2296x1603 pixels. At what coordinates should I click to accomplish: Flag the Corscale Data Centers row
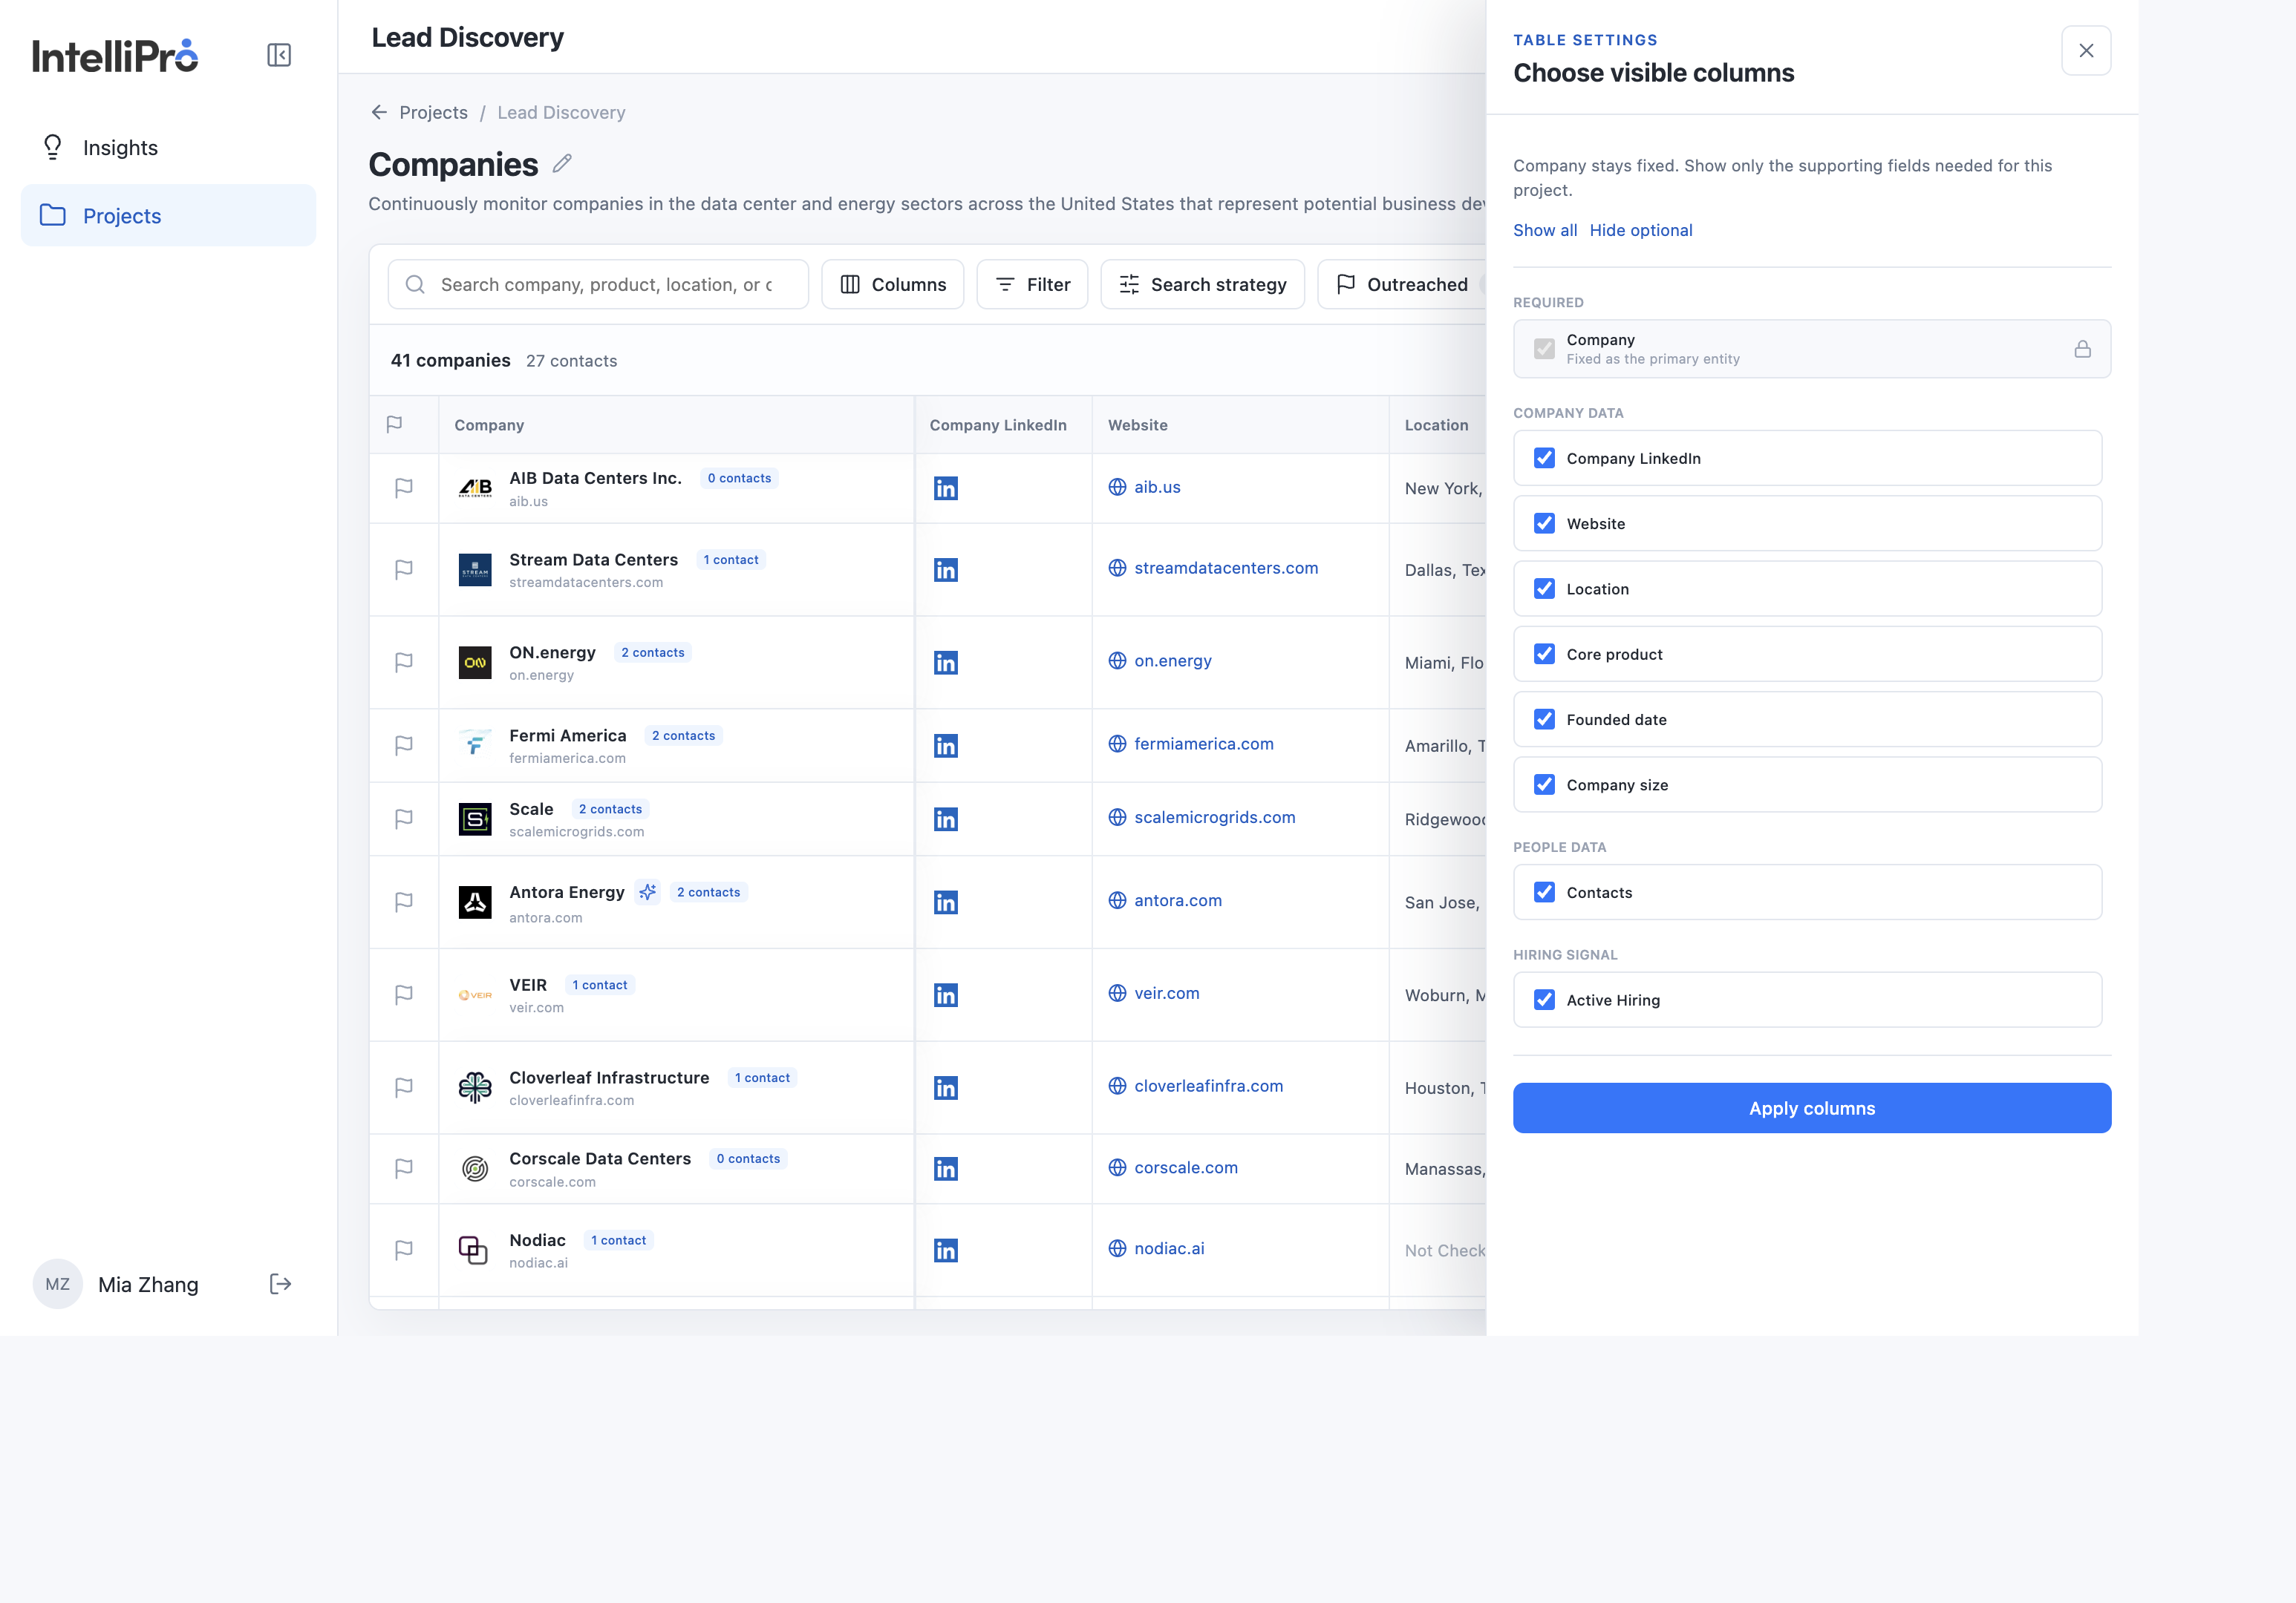tap(404, 1170)
